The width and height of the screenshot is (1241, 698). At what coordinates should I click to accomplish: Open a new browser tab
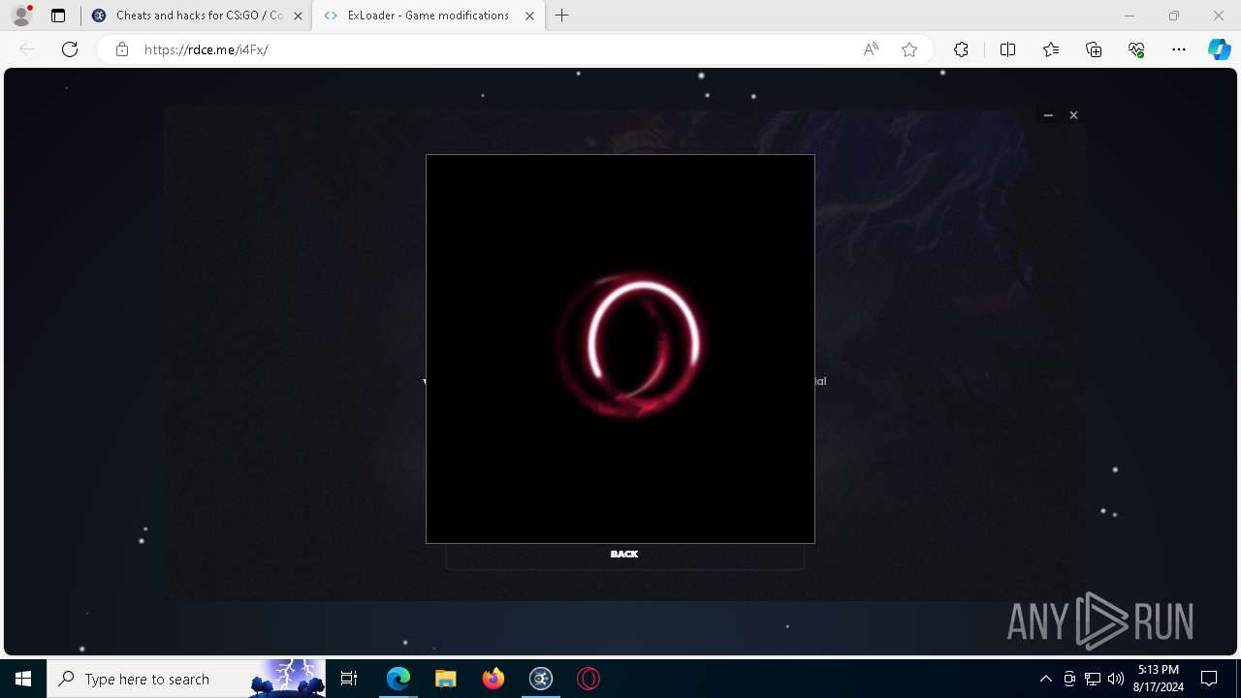point(562,16)
